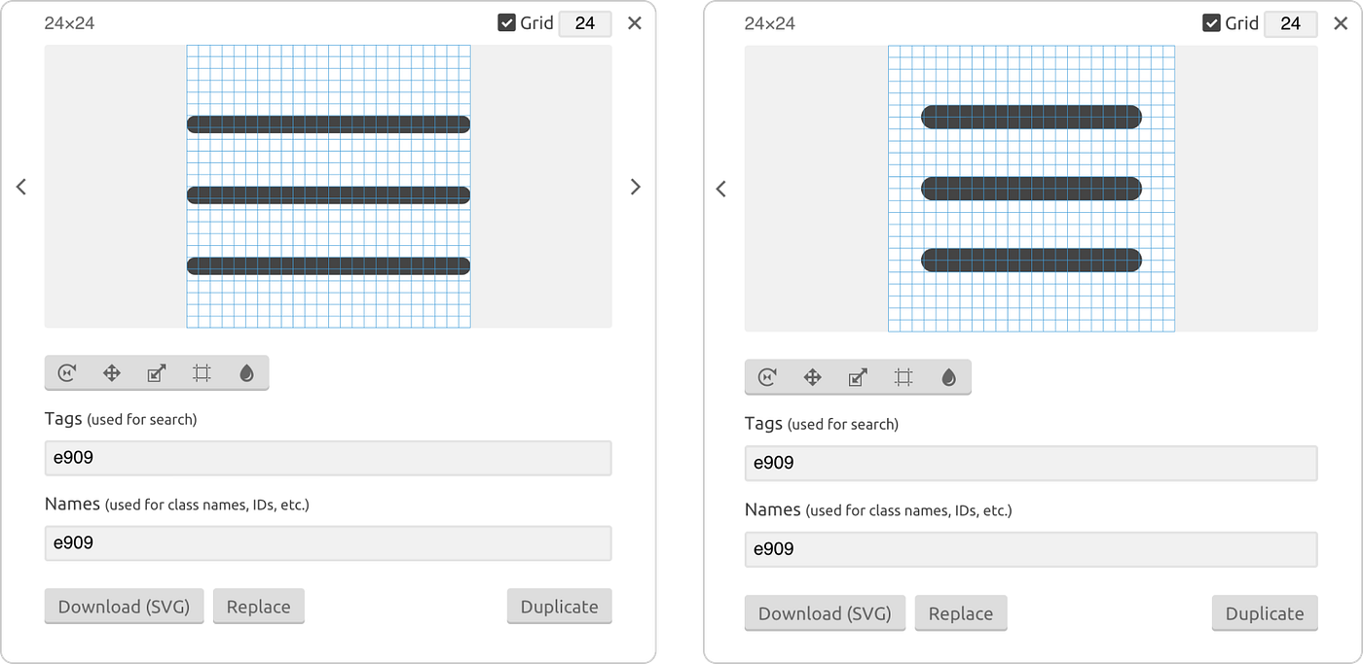
Task: Click the rotate/flip icon in right panel toolbar
Action: click(768, 377)
